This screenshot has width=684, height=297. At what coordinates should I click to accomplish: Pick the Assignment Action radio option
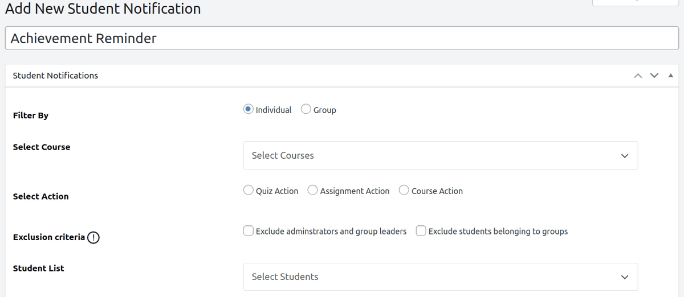[313, 191]
